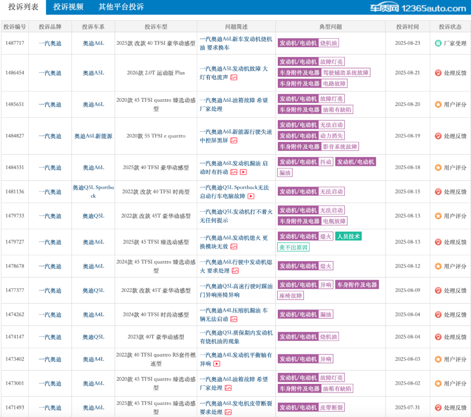Click image icon in complaint 1473001 description
This screenshot has height=417, width=471.
click(228, 388)
